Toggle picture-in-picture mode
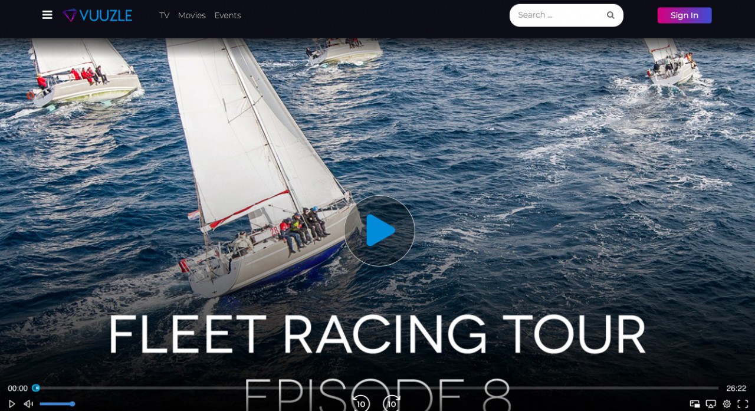The width and height of the screenshot is (755, 411). 695,404
